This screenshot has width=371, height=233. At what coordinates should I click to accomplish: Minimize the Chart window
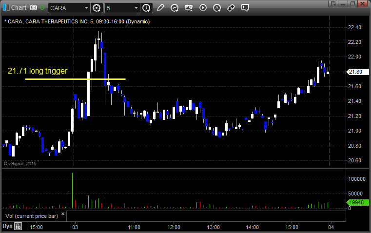tap(343, 3)
